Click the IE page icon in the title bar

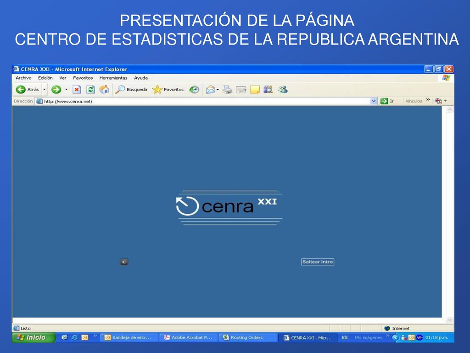[x=17, y=69]
